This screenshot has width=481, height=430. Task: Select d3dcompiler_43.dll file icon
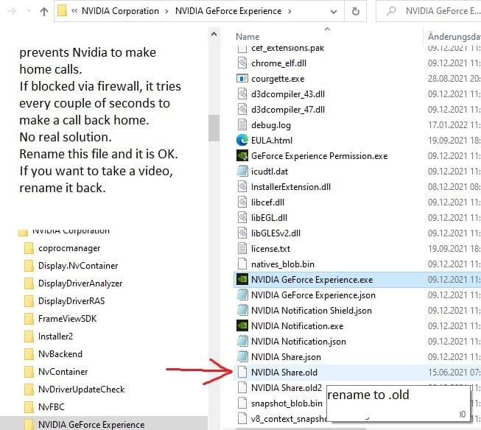(242, 94)
